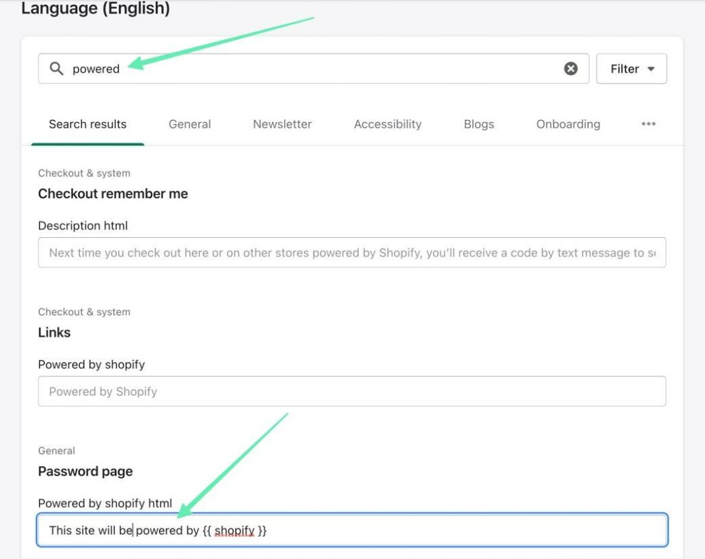The height and width of the screenshot is (559, 705).
Task: Click the caret arrow on the Filter button
Action: tap(651, 69)
